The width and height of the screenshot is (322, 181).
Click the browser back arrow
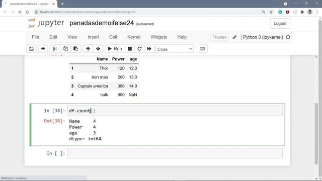point(5,12)
